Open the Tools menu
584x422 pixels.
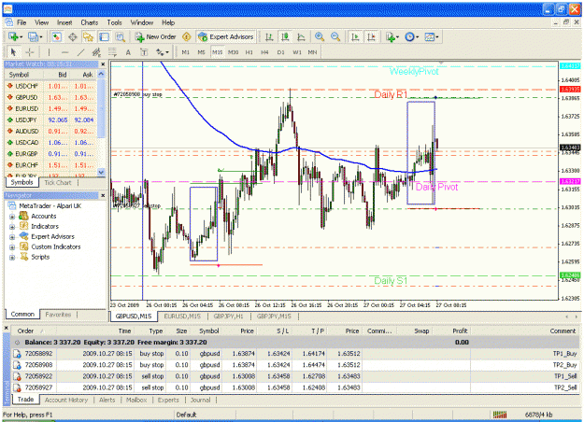(x=114, y=22)
